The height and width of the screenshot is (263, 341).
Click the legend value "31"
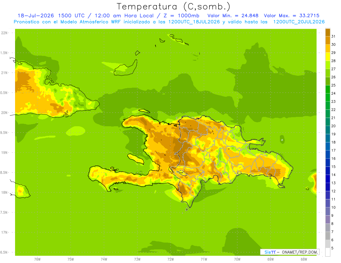[334, 36]
